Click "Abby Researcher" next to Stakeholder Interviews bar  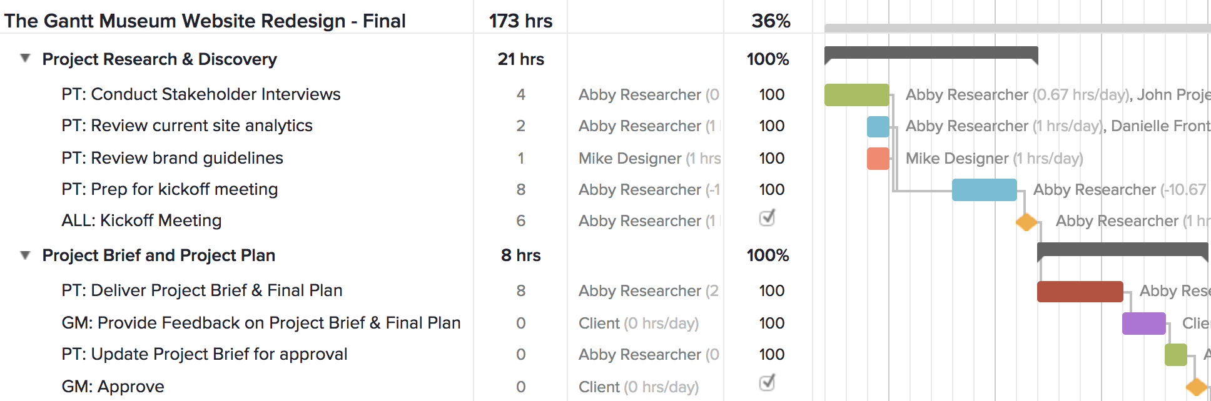966,94
